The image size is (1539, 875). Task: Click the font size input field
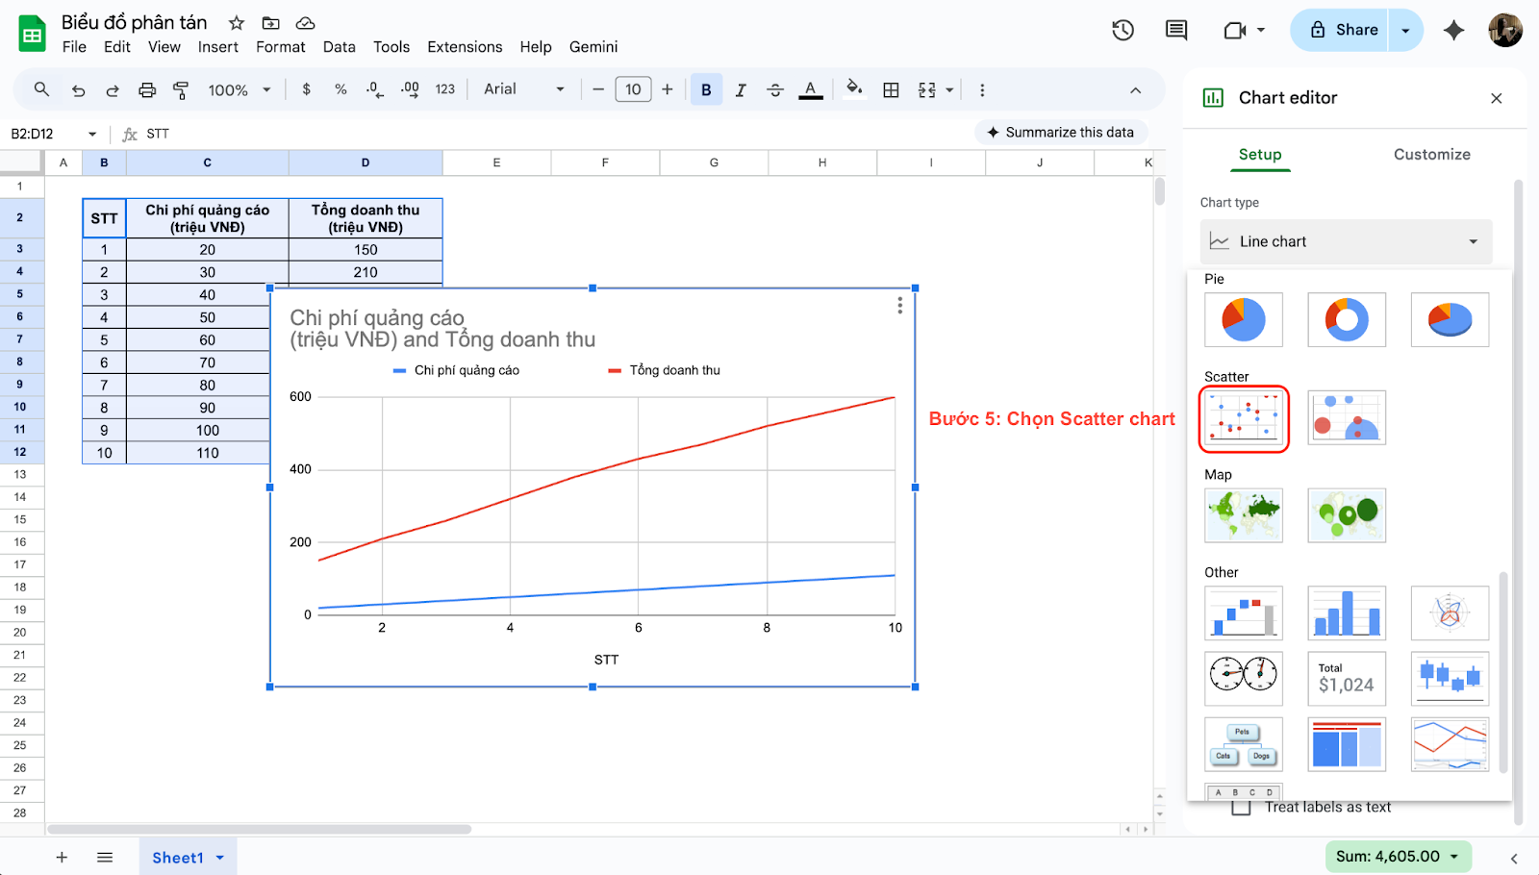pyautogui.click(x=633, y=90)
